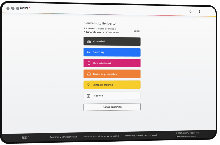Open Términos y condiciones izzi móvil
This screenshot has width=220, height=145.
141,135
